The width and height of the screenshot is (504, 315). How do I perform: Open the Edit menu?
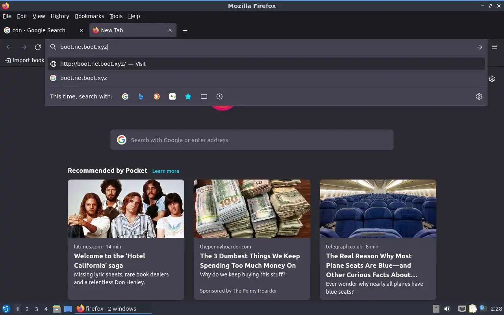22,16
